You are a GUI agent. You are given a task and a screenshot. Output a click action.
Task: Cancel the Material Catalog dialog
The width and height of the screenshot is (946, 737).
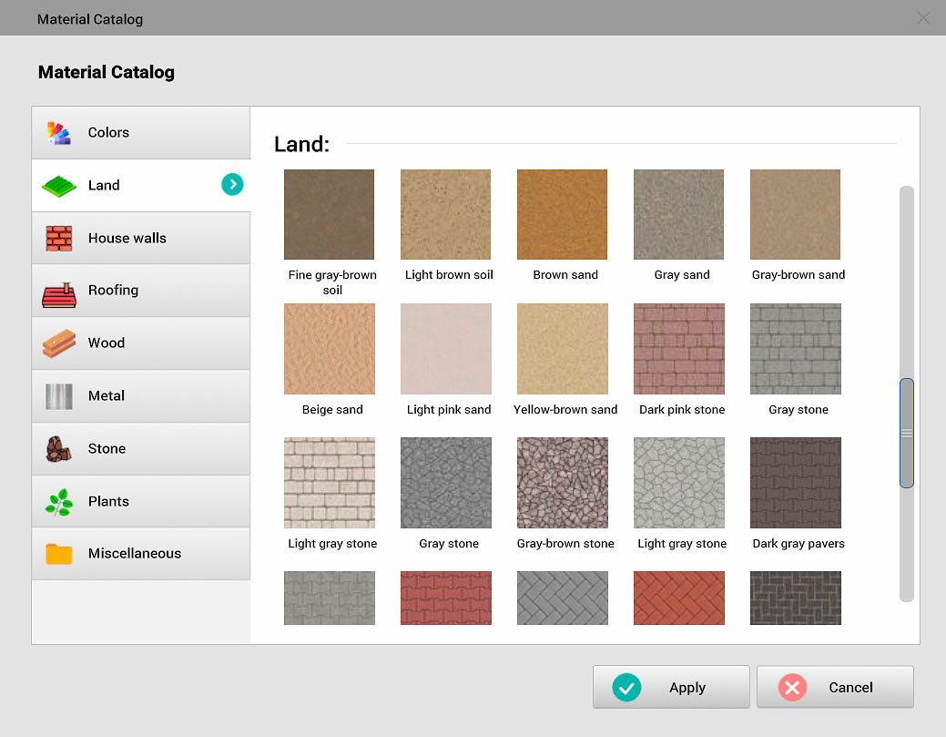point(835,688)
